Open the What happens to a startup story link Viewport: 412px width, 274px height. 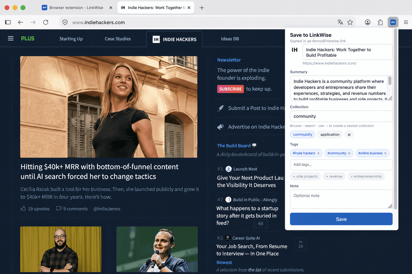pyautogui.click(x=247, y=216)
